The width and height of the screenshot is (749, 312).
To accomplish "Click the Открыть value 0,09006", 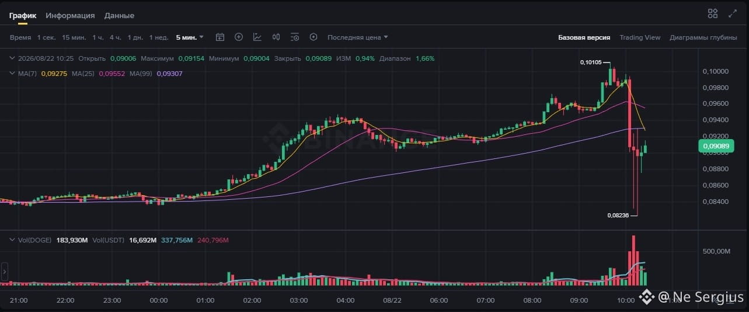I will pos(123,58).
